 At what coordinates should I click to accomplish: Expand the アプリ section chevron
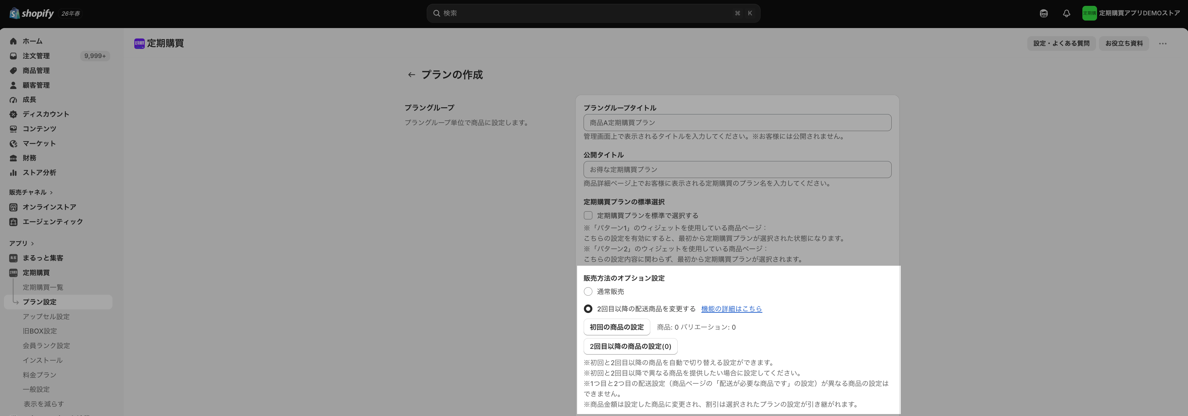pyautogui.click(x=32, y=244)
